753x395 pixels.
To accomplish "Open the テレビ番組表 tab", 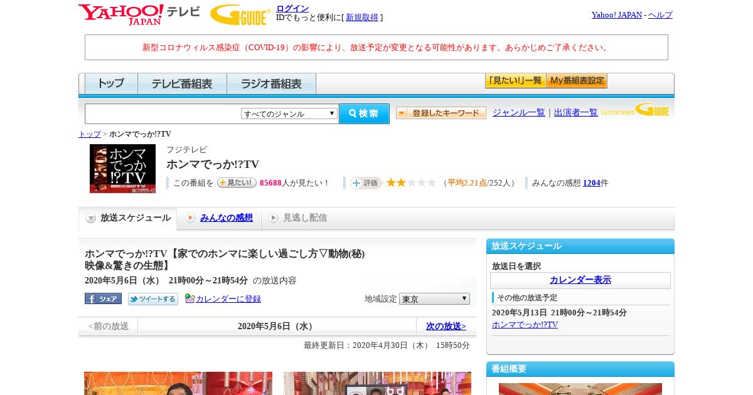I will tap(182, 83).
